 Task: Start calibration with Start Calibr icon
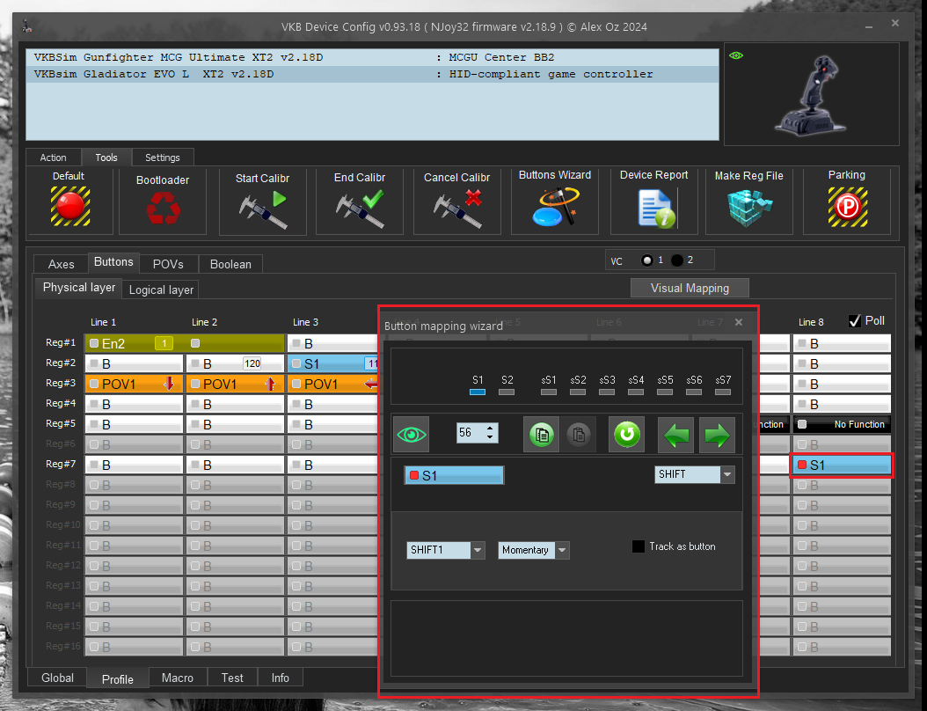(x=262, y=209)
